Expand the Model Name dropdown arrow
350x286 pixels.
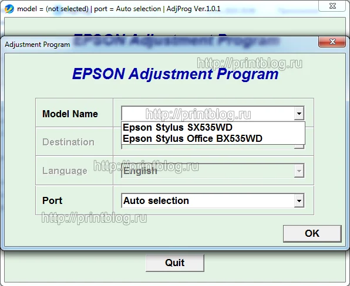tap(299, 113)
